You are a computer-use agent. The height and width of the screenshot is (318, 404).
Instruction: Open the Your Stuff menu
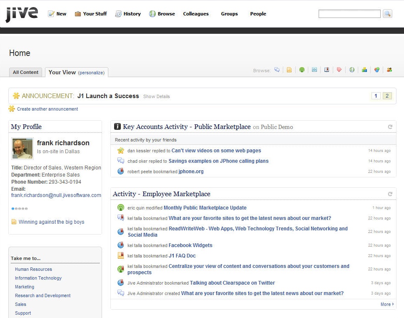click(x=91, y=14)
